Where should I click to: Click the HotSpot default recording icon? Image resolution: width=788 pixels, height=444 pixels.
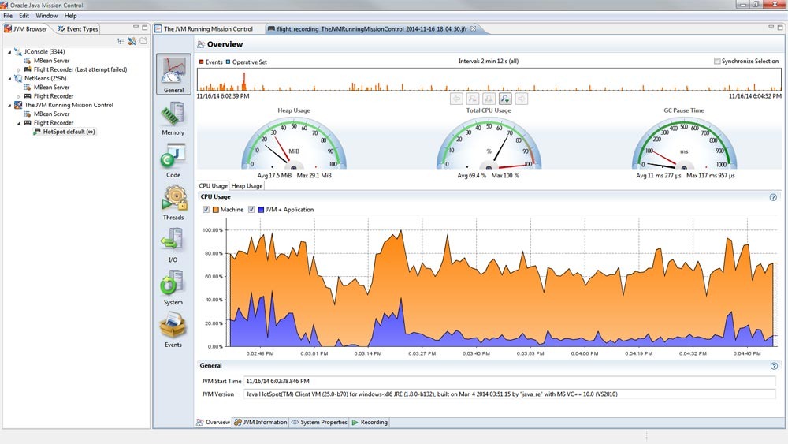[37, 131]
